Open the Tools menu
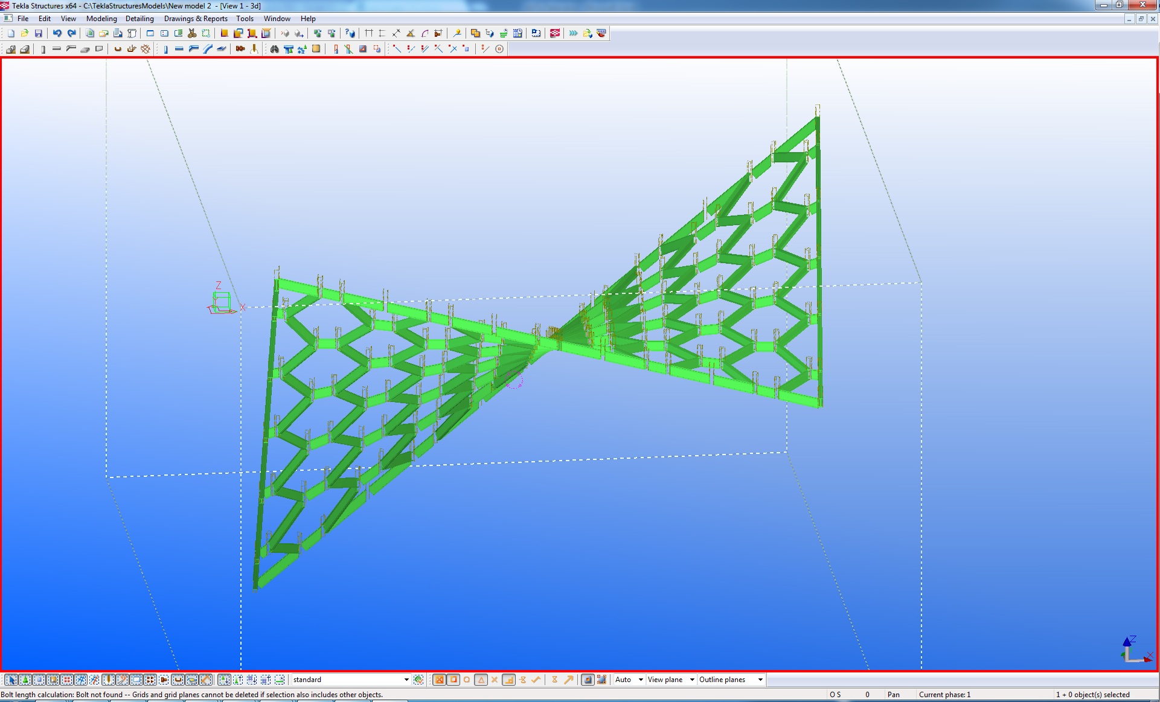Viewport: 1160px width, 702px height. point(245,19)
